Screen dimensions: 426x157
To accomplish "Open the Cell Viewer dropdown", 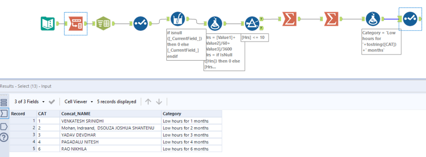I will (x=78, y=102).
